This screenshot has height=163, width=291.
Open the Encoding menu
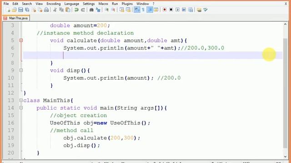coord(54,4)
